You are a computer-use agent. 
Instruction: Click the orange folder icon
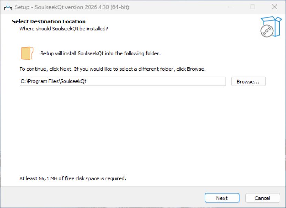27,53
